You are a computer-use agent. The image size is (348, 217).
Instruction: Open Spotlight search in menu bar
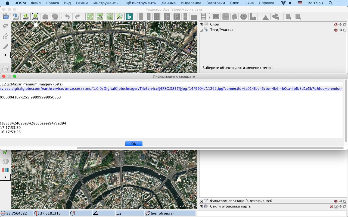point(330,3)
